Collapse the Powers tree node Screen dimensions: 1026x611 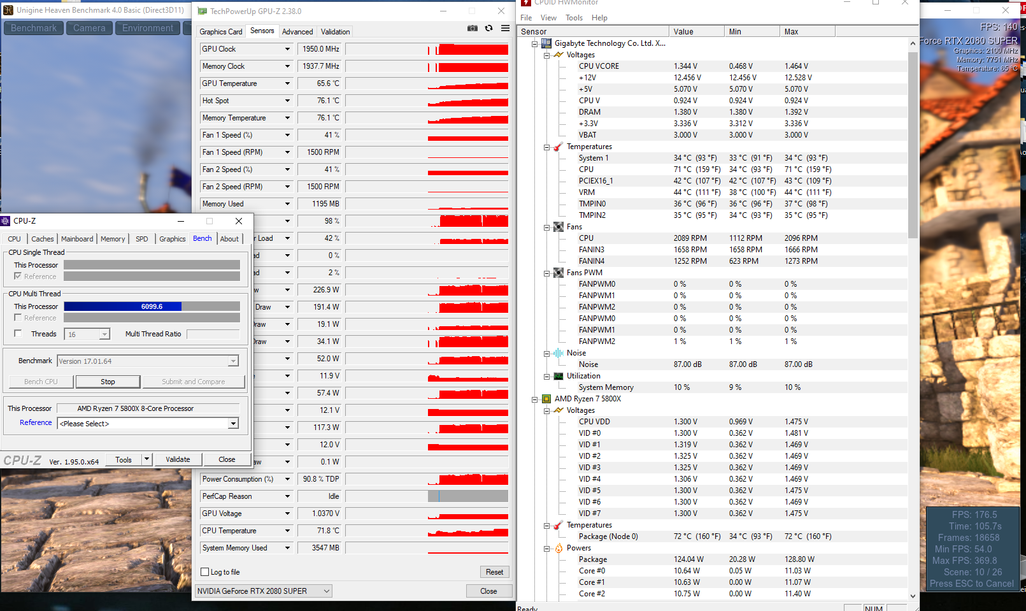click(x=546, y=548)
